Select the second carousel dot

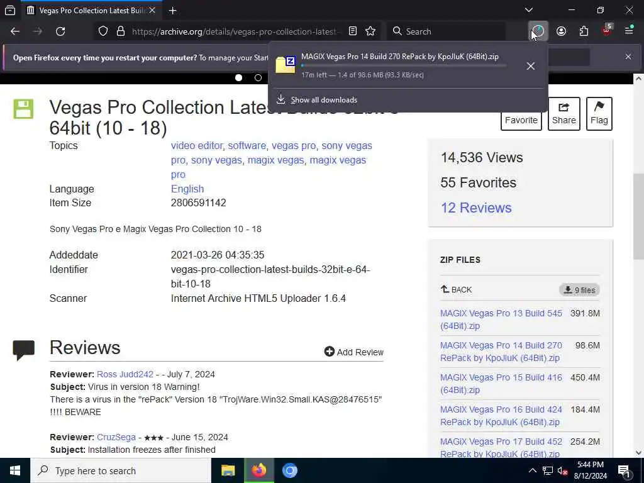(258, 77)
